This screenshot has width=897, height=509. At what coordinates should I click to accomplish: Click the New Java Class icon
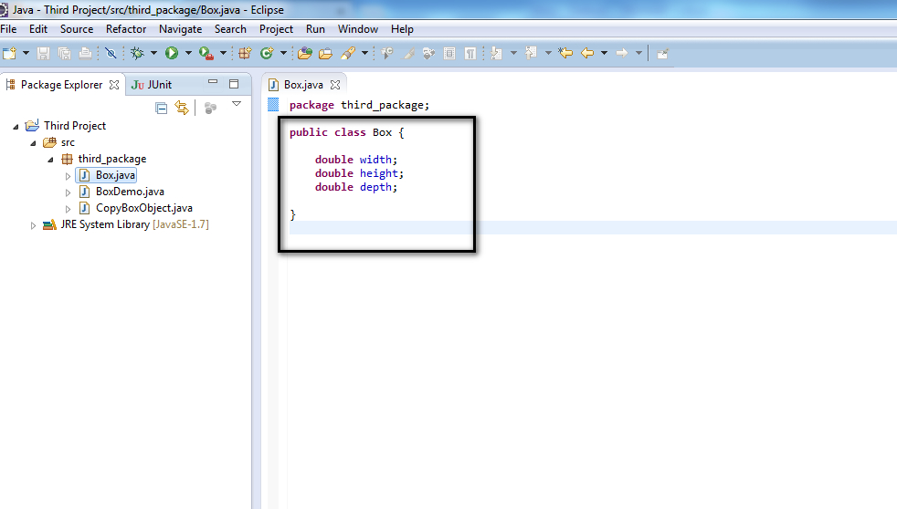(267, 53)
